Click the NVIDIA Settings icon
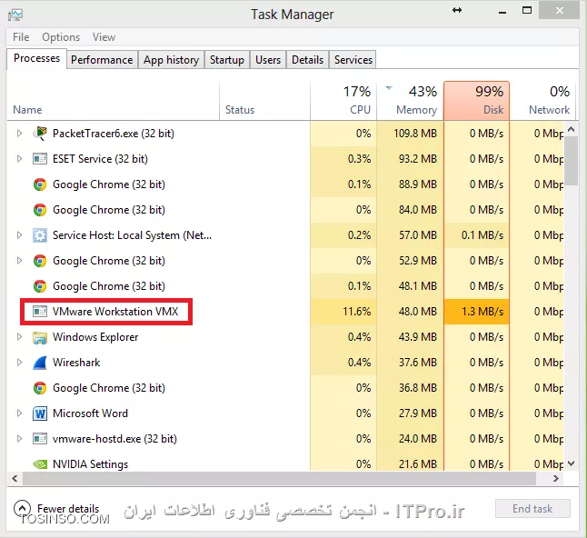 tap(40, 464)
